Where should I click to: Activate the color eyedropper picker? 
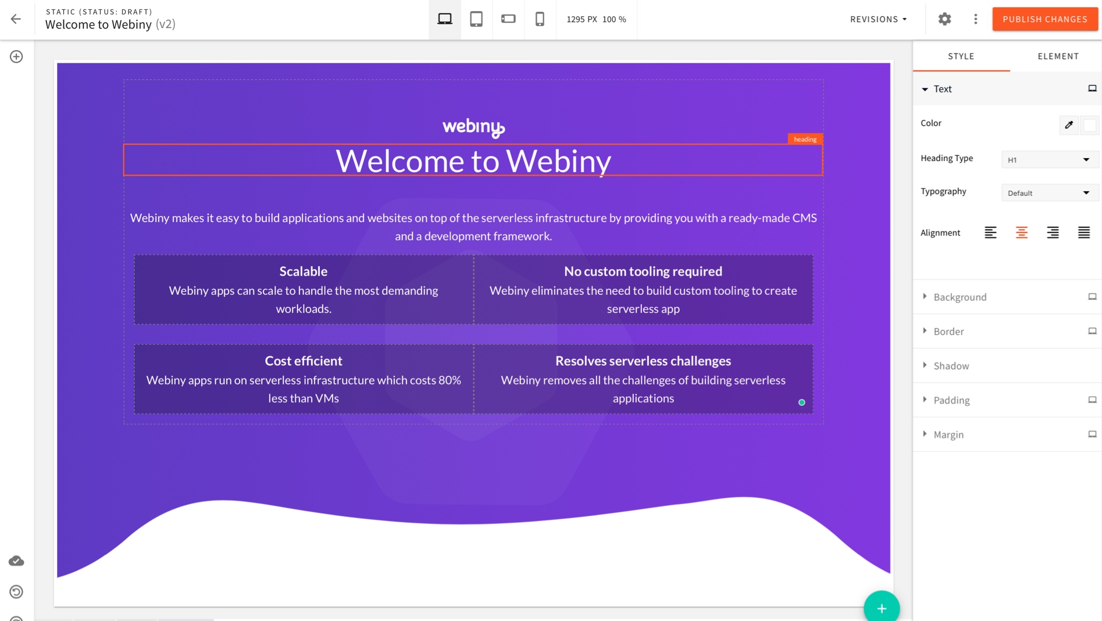[x=1069, y=124]
